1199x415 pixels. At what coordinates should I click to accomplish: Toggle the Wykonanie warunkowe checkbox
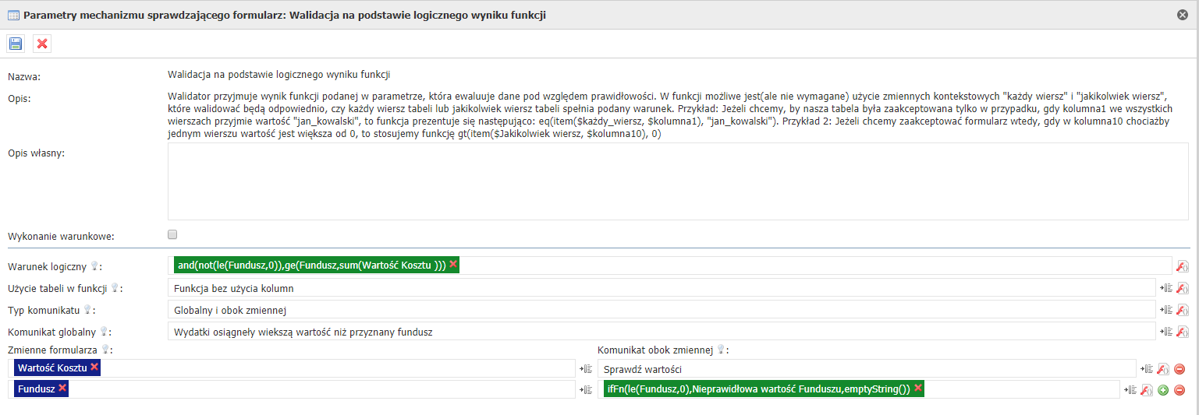(172, 234)
